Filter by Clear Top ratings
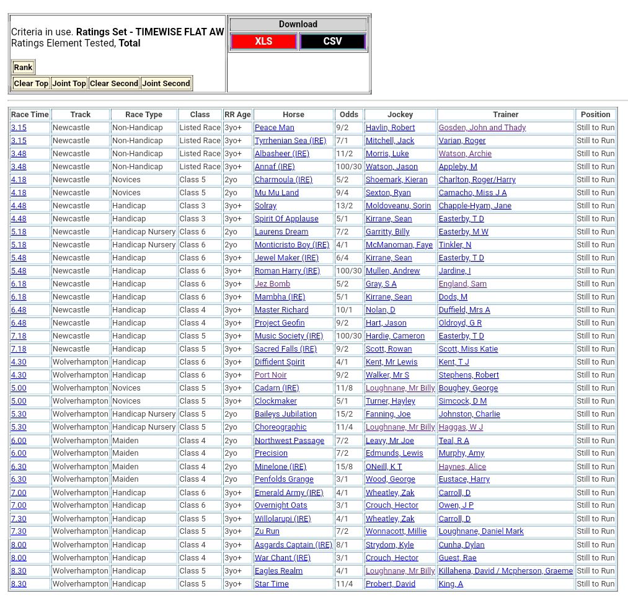 coord(31,84)
